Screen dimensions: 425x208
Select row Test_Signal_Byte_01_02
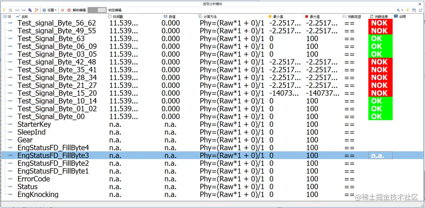click(x=212, y=109)
